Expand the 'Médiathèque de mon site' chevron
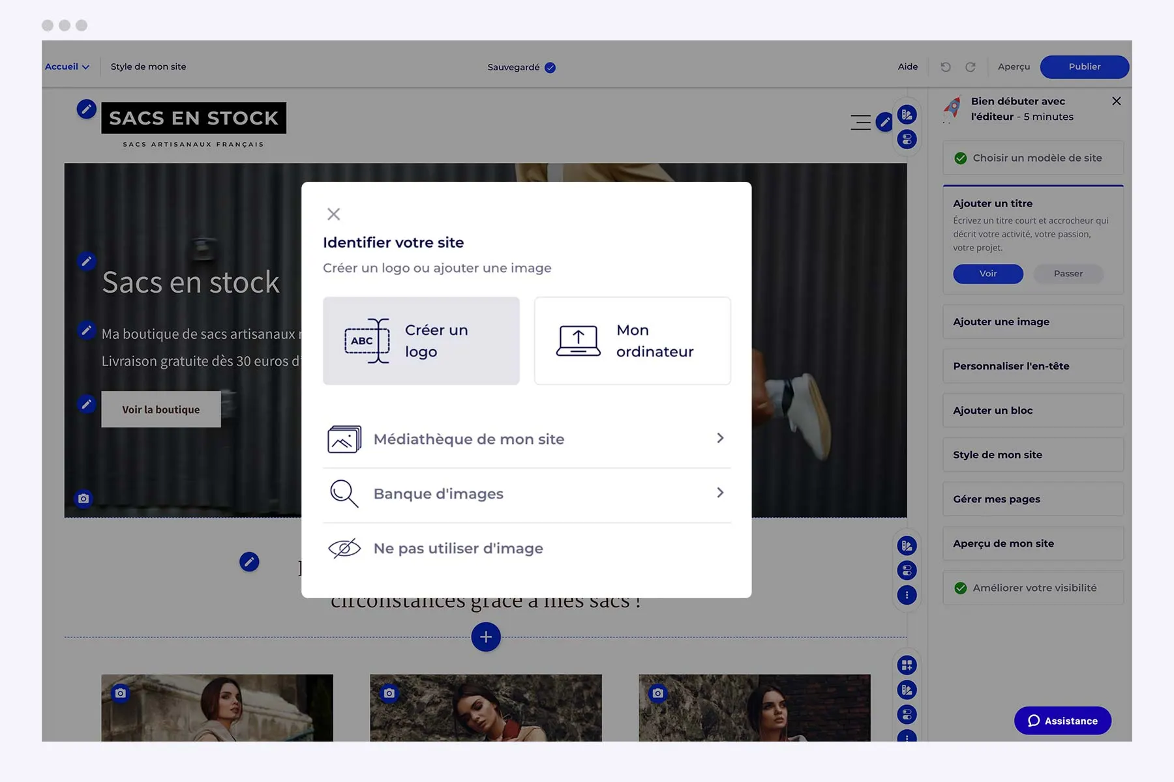 [720, 438]
